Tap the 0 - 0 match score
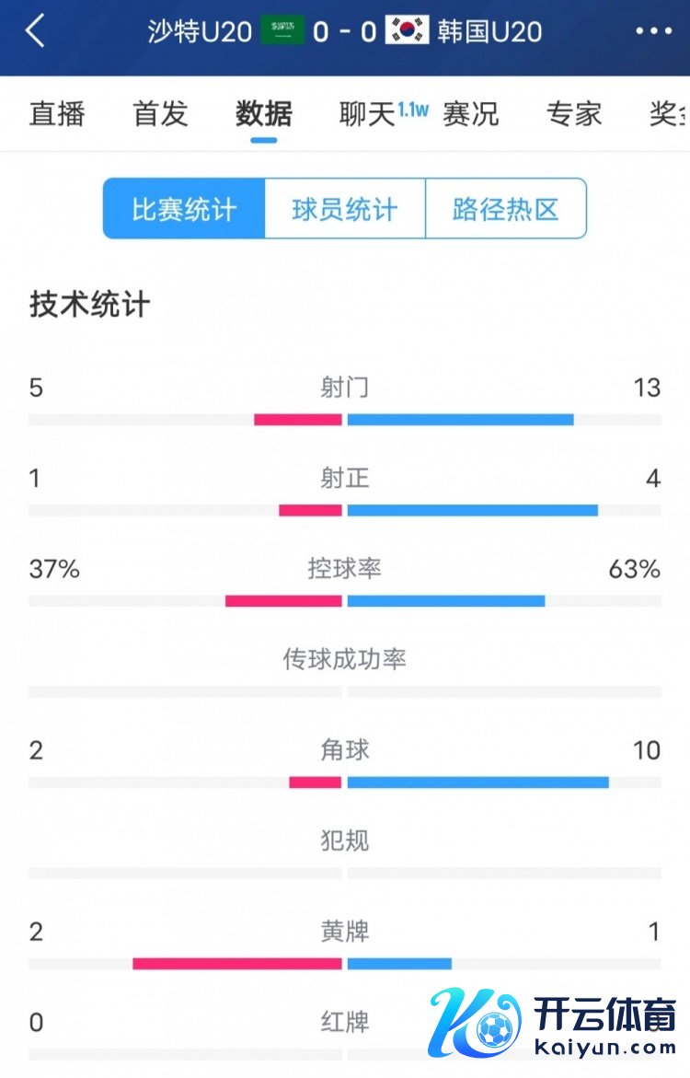 (345, 31)
